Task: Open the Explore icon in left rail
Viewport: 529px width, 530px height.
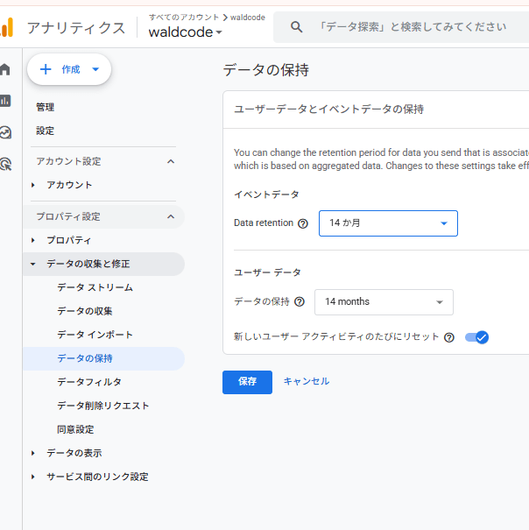Action: [x=5, y=132]
